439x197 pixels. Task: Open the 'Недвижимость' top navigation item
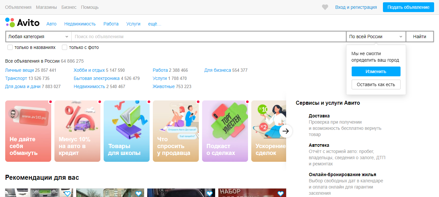point(80,24)
